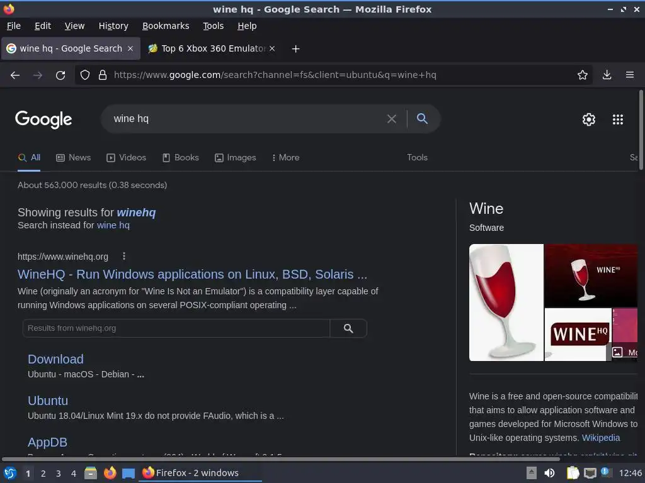
Task: Open the taskbar start menu icon
Action: [x=10, y=473]
